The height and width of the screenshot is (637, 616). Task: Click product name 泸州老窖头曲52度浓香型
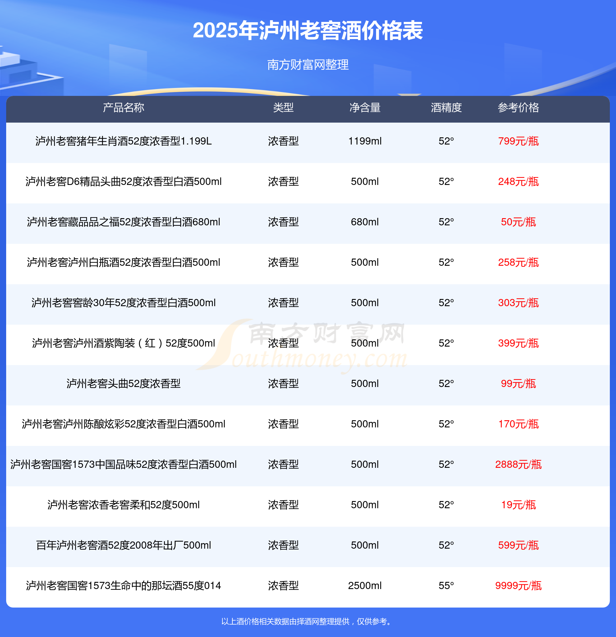click(124, 384)
